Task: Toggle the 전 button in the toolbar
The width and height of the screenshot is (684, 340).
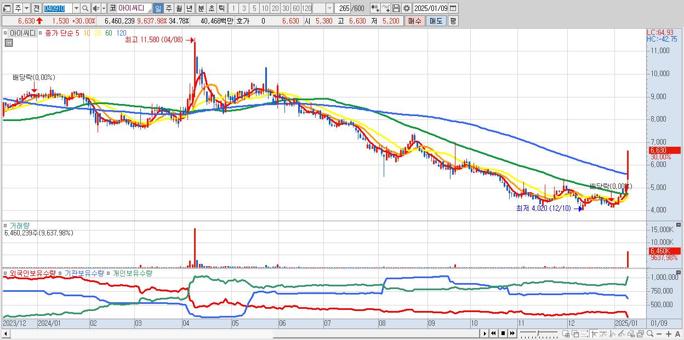Action: click(37, 8)
